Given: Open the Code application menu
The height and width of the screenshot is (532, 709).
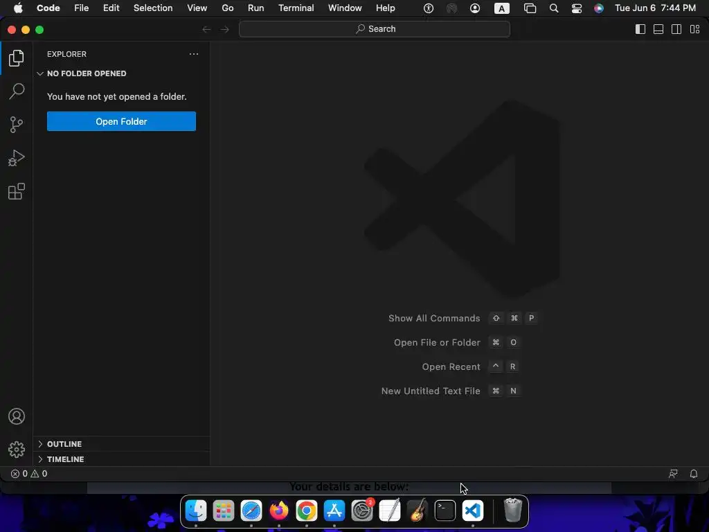Looking at the screenshot, I should pos(48,8).
